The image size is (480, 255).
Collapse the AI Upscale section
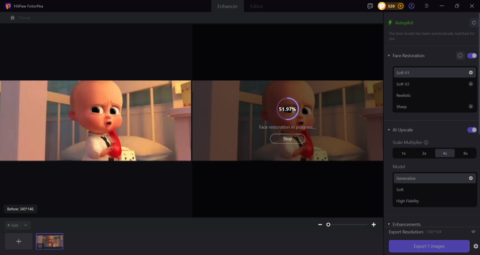(389, 130)
